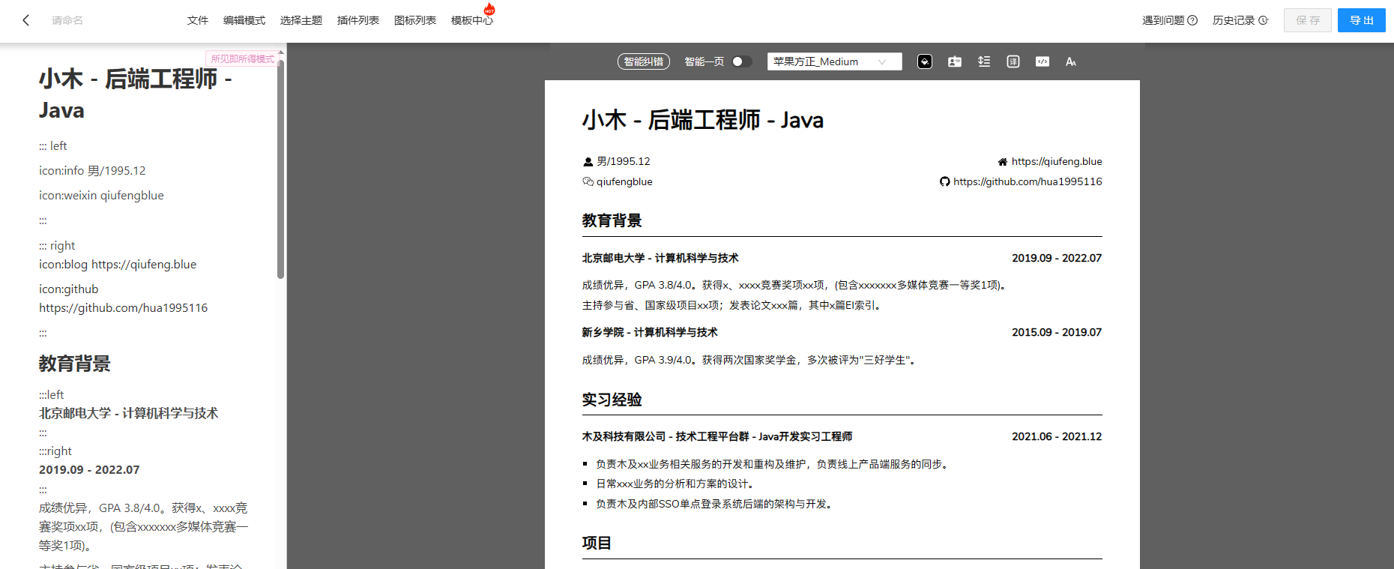Screen dimensions: 1394x569
Task: Open the code view icon
Action: click(x=1043, y=61)
